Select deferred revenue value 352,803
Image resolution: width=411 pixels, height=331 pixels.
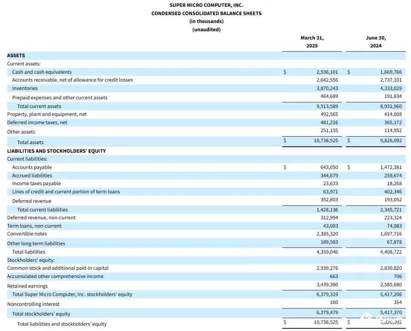[x=329, y=199]
